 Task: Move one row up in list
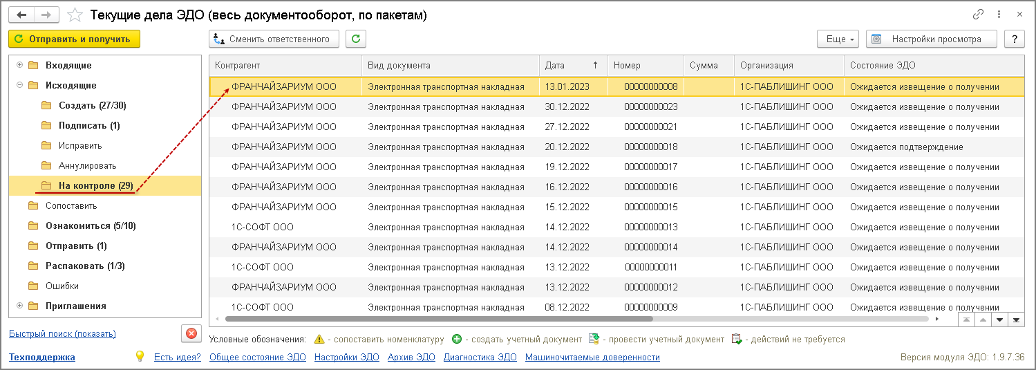pos(983,320)
